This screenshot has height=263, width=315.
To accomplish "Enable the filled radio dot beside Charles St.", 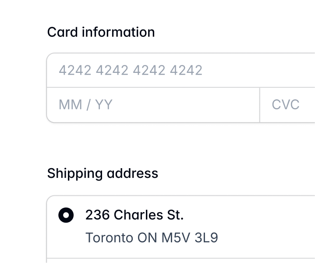I will [x=66, y=215].
